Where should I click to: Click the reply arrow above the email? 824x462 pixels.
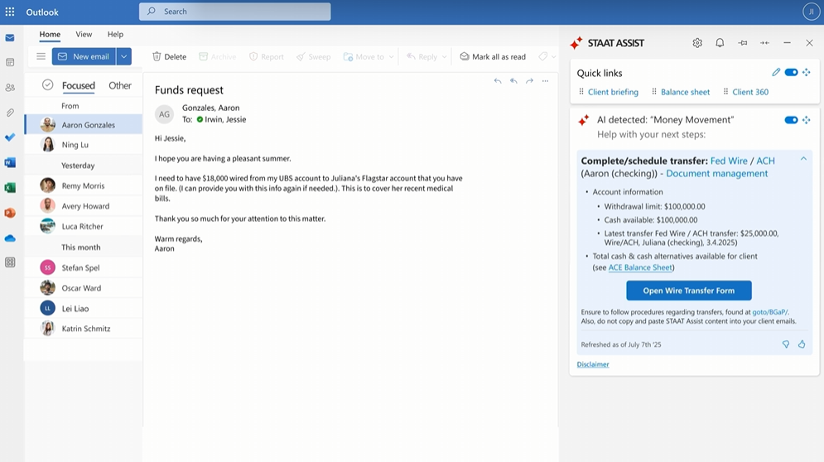[498, 81]
